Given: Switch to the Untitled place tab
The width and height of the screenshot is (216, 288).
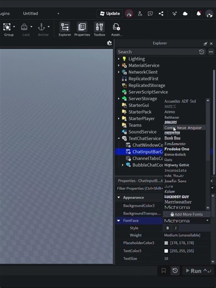Looking at the screenshot, I should 30,13.
